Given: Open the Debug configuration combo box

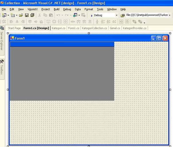Looking at the screenshot, I should coord(106,15).
